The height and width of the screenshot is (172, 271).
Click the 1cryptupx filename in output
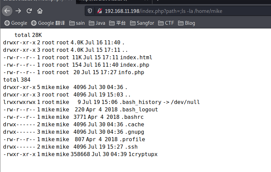point(143,154)
